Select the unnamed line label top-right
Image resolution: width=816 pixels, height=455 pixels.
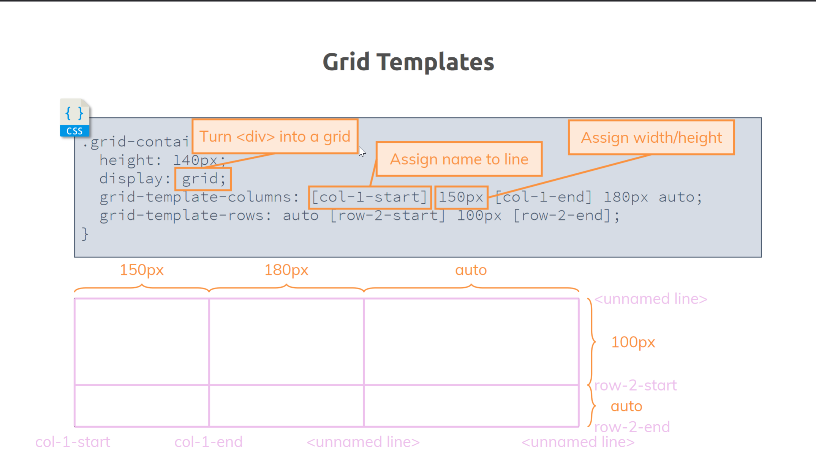pyautogui.click(x=650, y=298)
